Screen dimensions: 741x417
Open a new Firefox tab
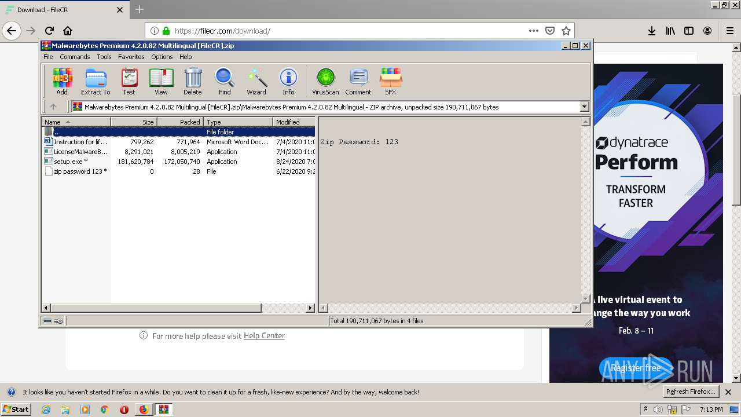pyautogui.click(x=140, y=9)
